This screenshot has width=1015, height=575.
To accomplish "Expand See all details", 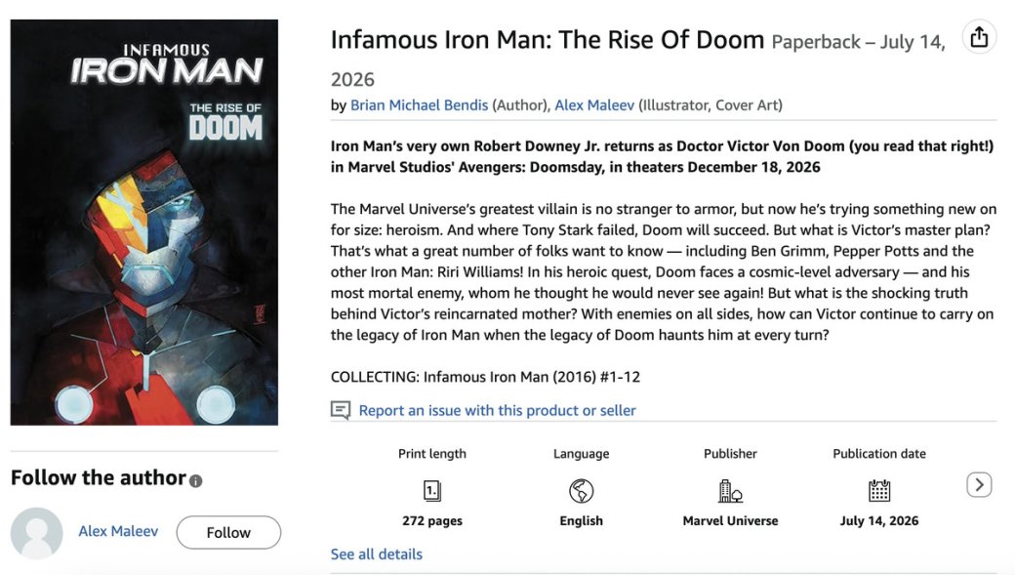I will [x=376, y=554].
